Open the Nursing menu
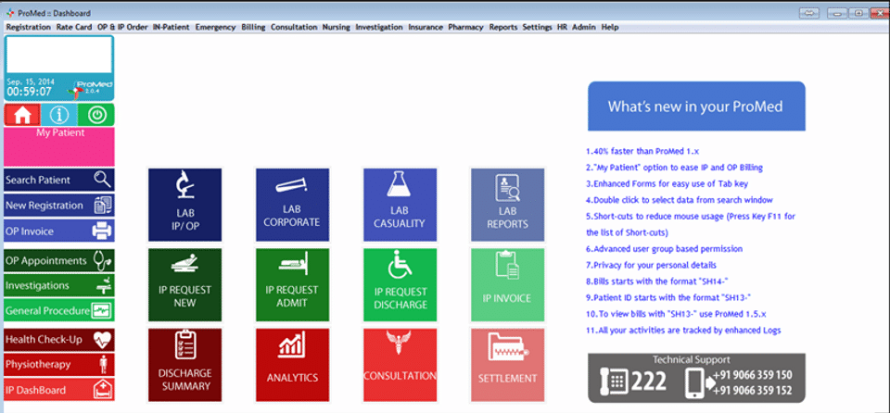Image resolution: width=890 pixels, height=413 pixels. point(336,27)
